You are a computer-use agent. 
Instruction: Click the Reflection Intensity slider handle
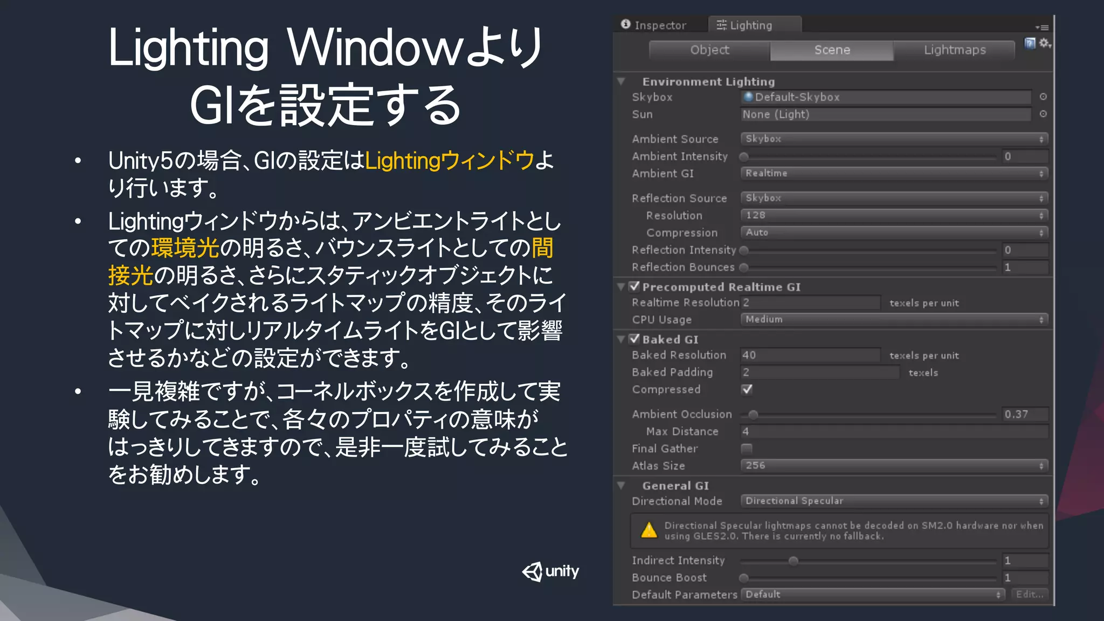744,250
